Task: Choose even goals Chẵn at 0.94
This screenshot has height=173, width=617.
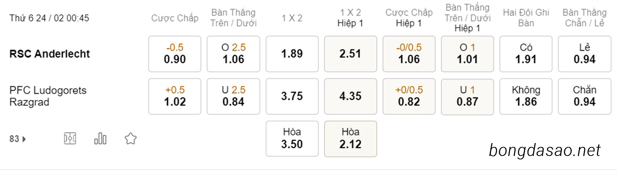Action: (584, 96)
